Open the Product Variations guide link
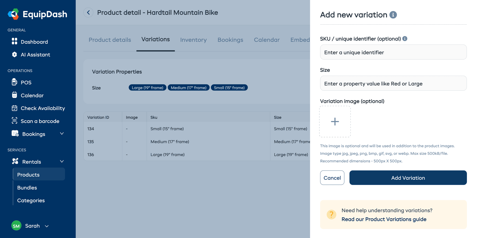The width and height of the screenshot is (477, 238). click(x=384, y=219)
